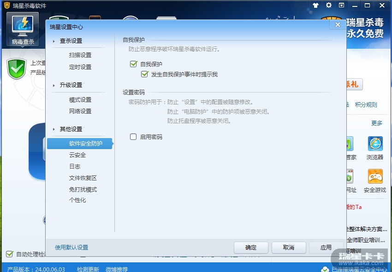
Task: Click the 使用默认设置 link
Action: [x=71, y=248]
